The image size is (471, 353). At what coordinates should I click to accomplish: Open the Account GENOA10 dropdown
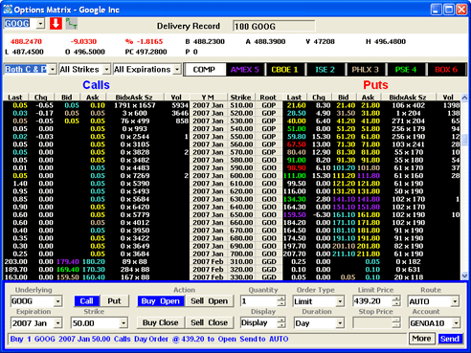[456, 323]
